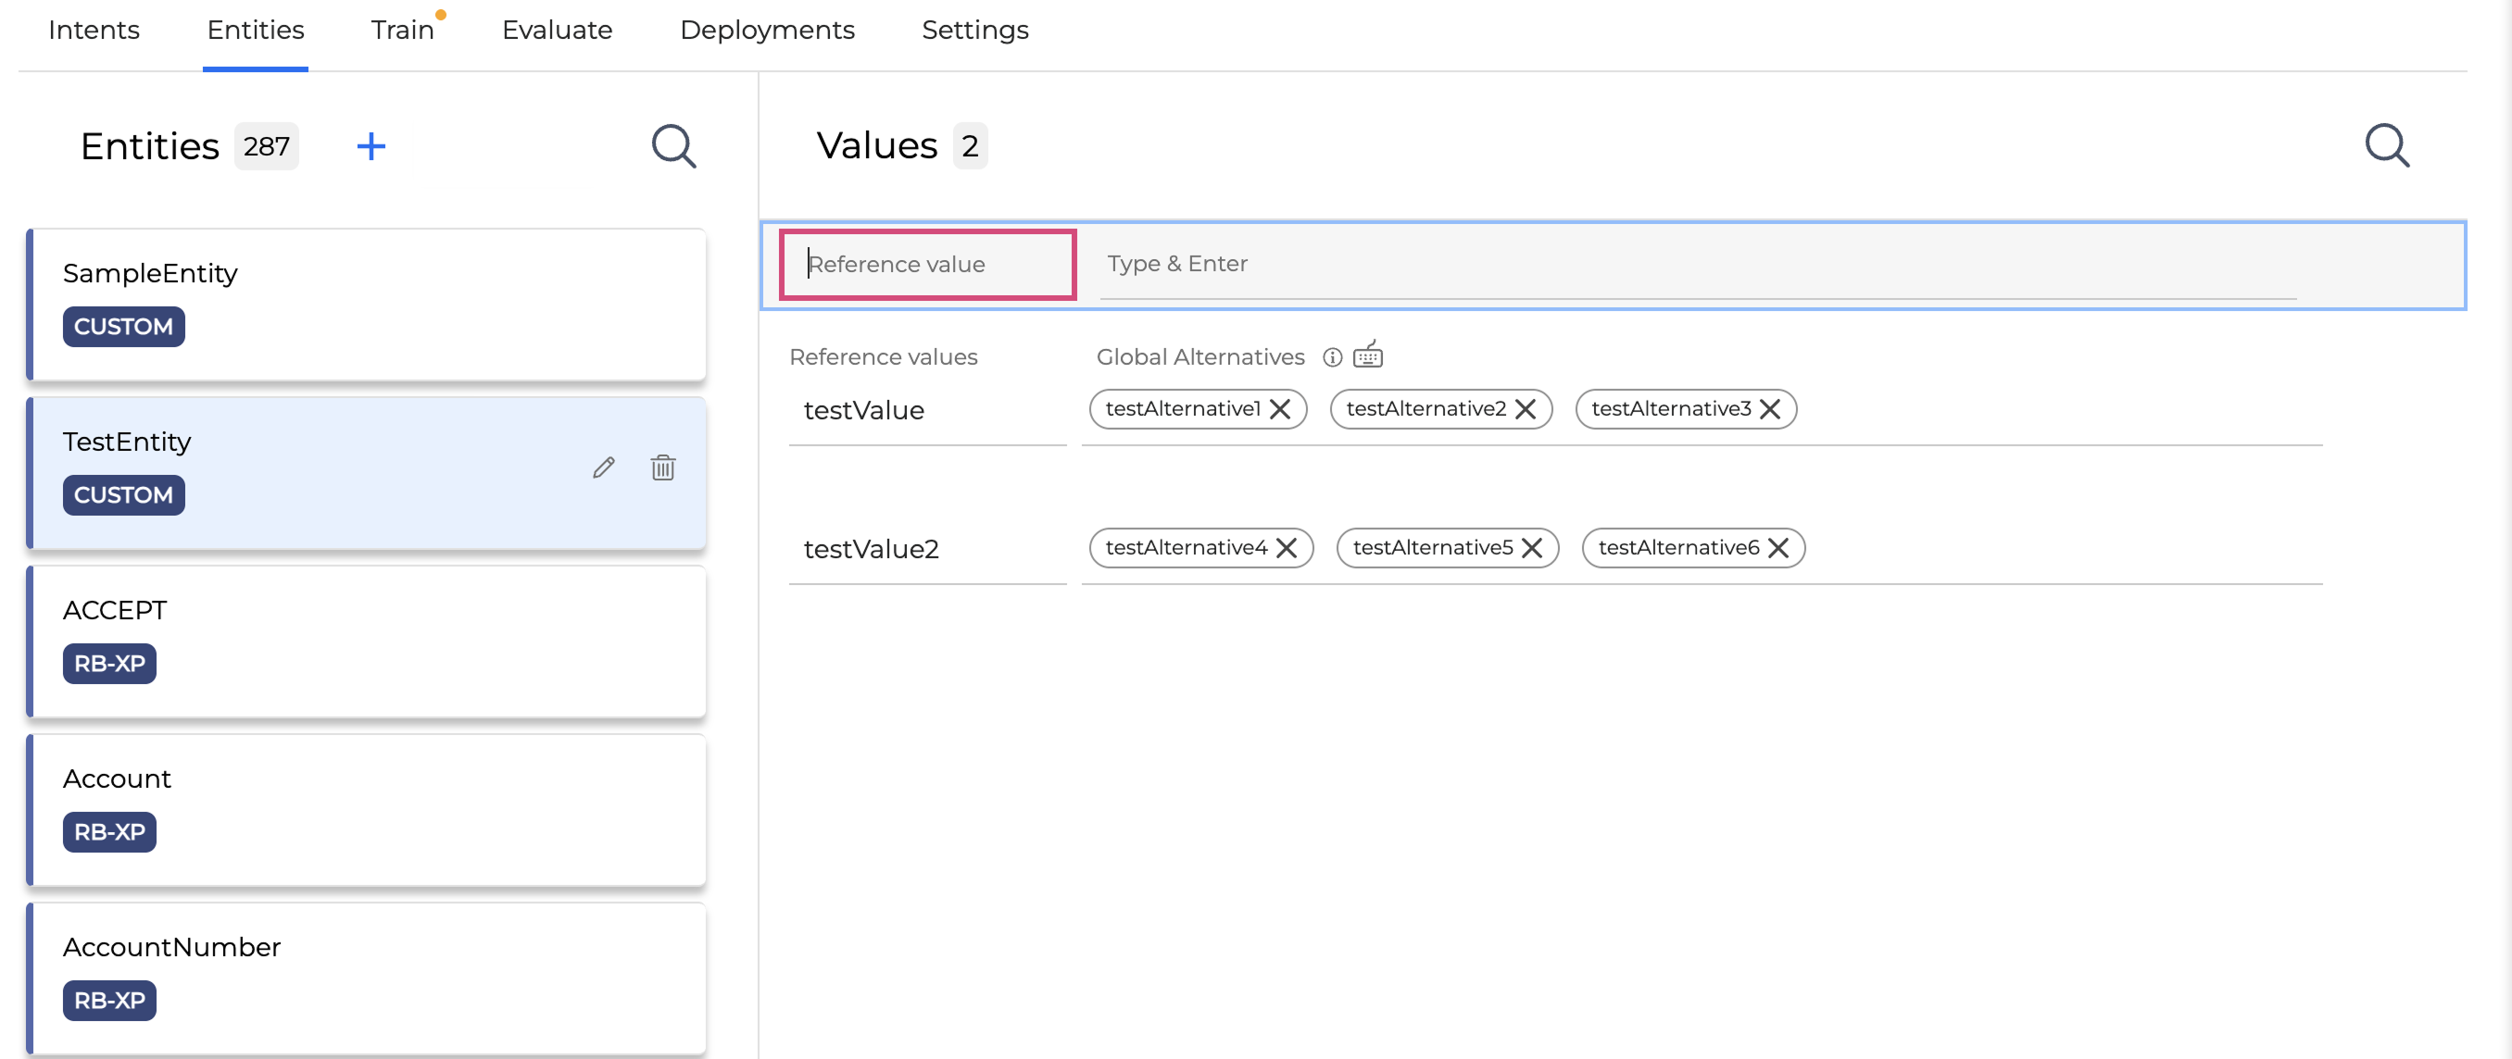
Task: Focus the Reference value input field
Action: [926, 264]
